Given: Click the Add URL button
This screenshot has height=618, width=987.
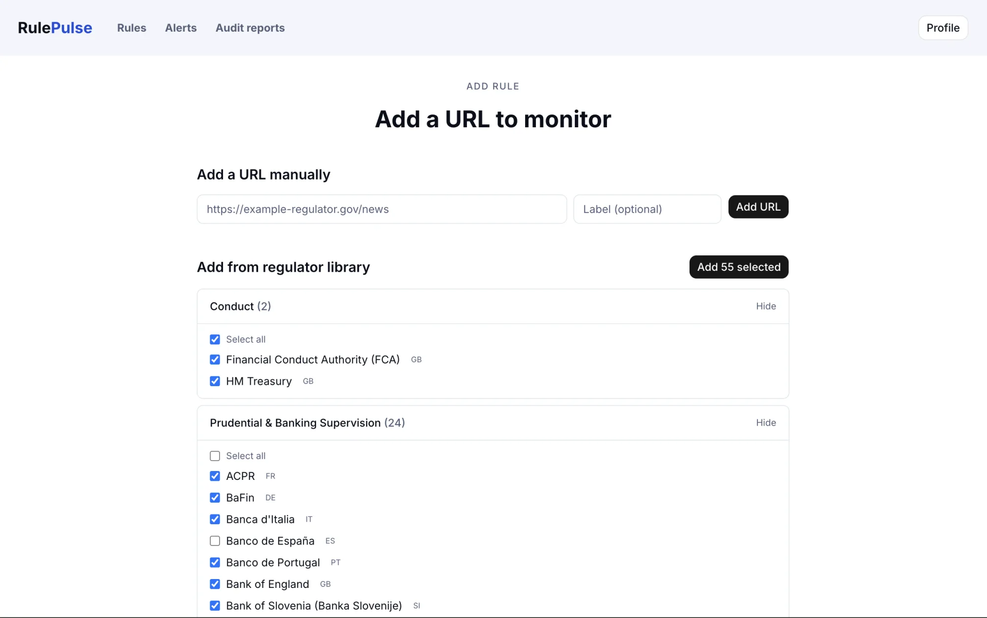Looking at the screenshot, I should [x=758, y=207].
